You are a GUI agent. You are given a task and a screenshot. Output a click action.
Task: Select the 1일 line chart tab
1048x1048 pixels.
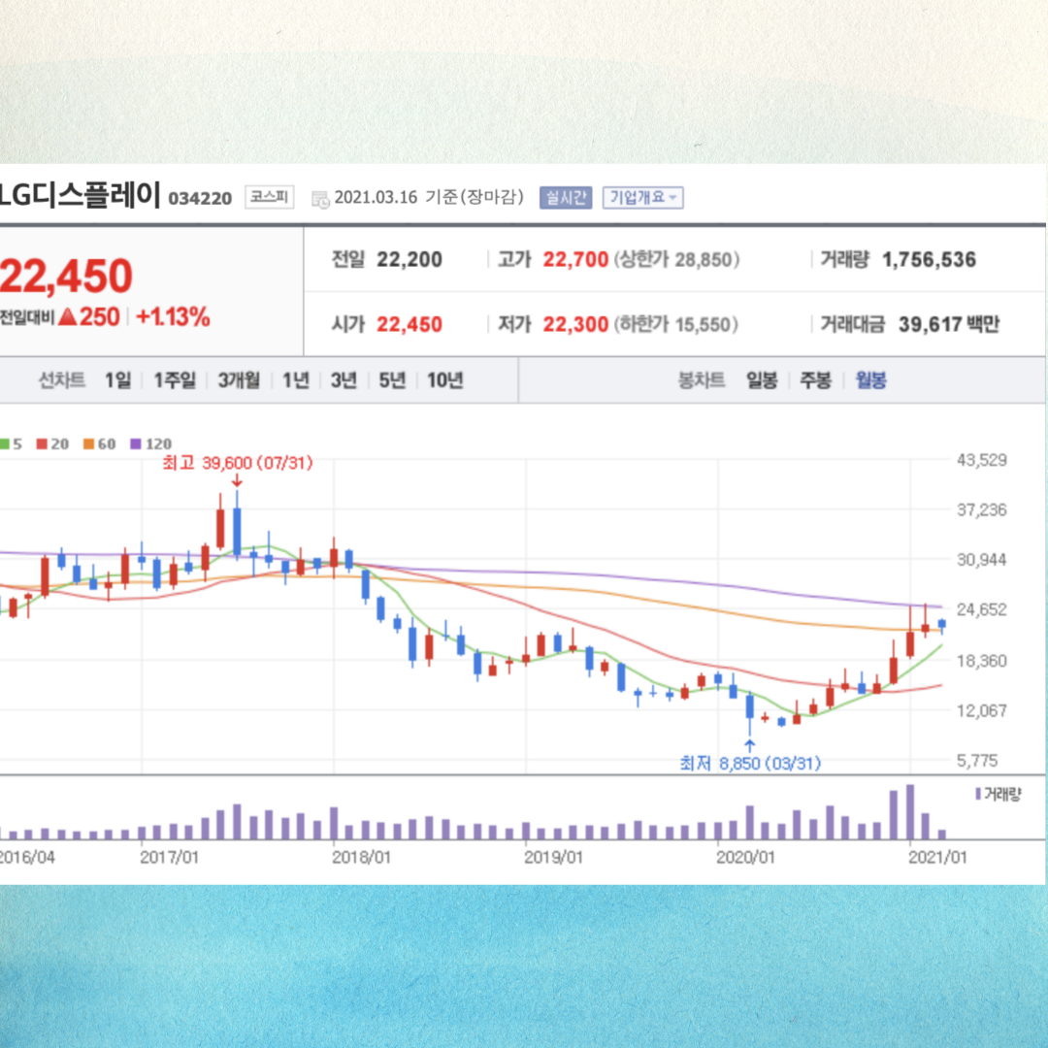point(117,380)
